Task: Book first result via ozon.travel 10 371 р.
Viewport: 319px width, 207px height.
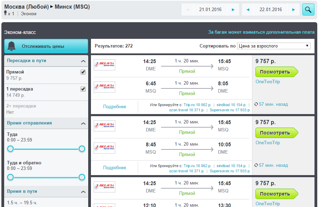Action: tap(186, 110)
